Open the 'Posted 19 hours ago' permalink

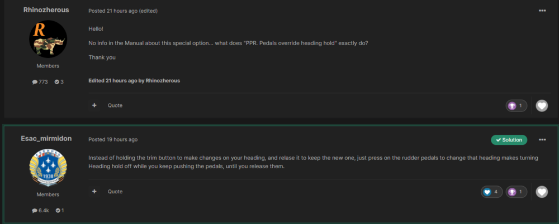[x=113, y=139]
